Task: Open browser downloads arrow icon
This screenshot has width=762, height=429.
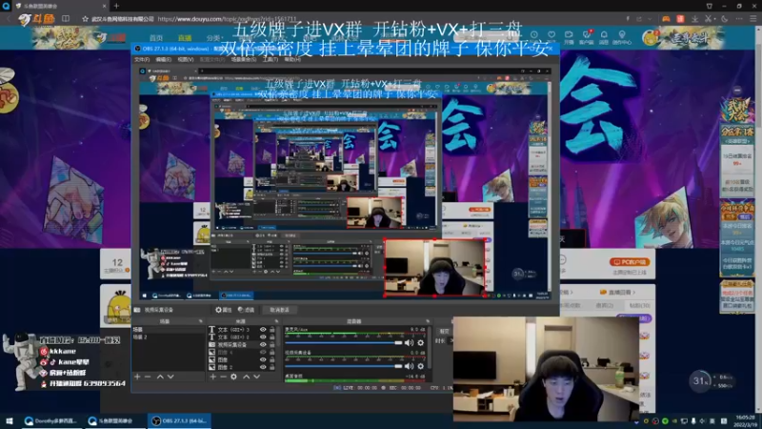Action: [x=695, y=18]
